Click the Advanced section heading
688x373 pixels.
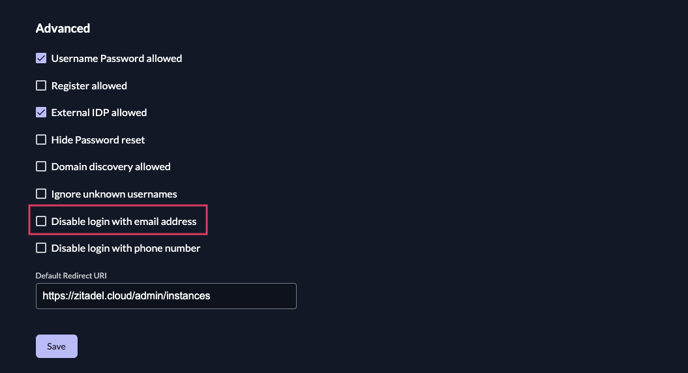[x=63, y=28]
